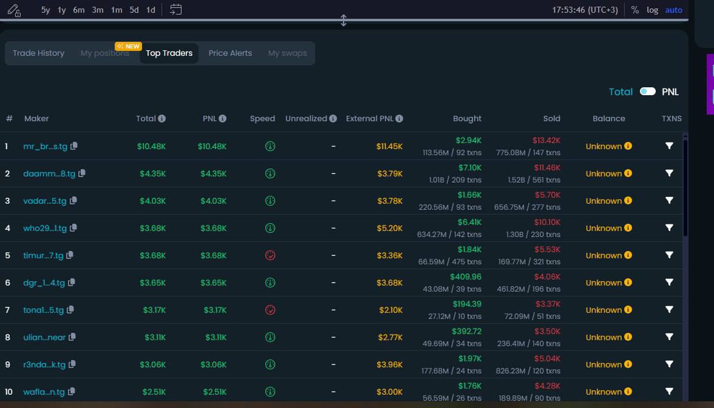Click Unknown balance info icon for vadar...5.tg
Viewport: 714px width, 408px height.
coord(628,201)
